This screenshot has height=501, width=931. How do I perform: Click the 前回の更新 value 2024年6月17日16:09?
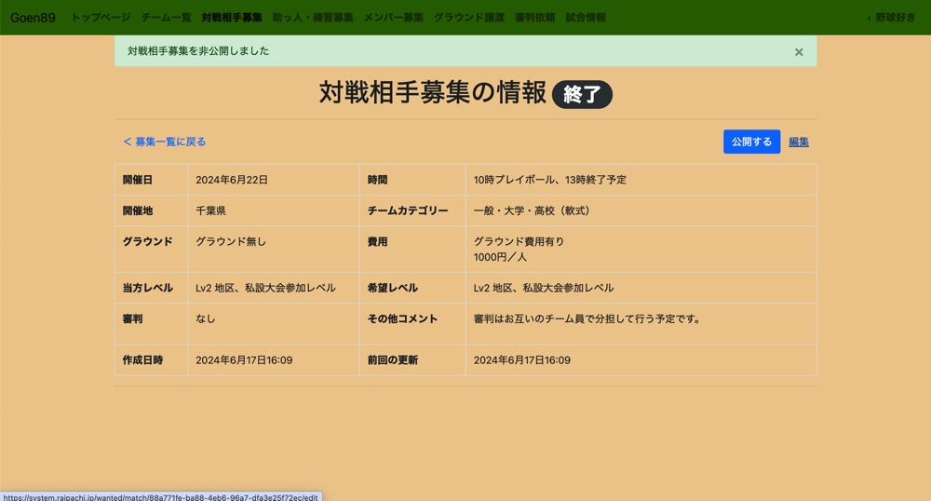click(522, 360)
